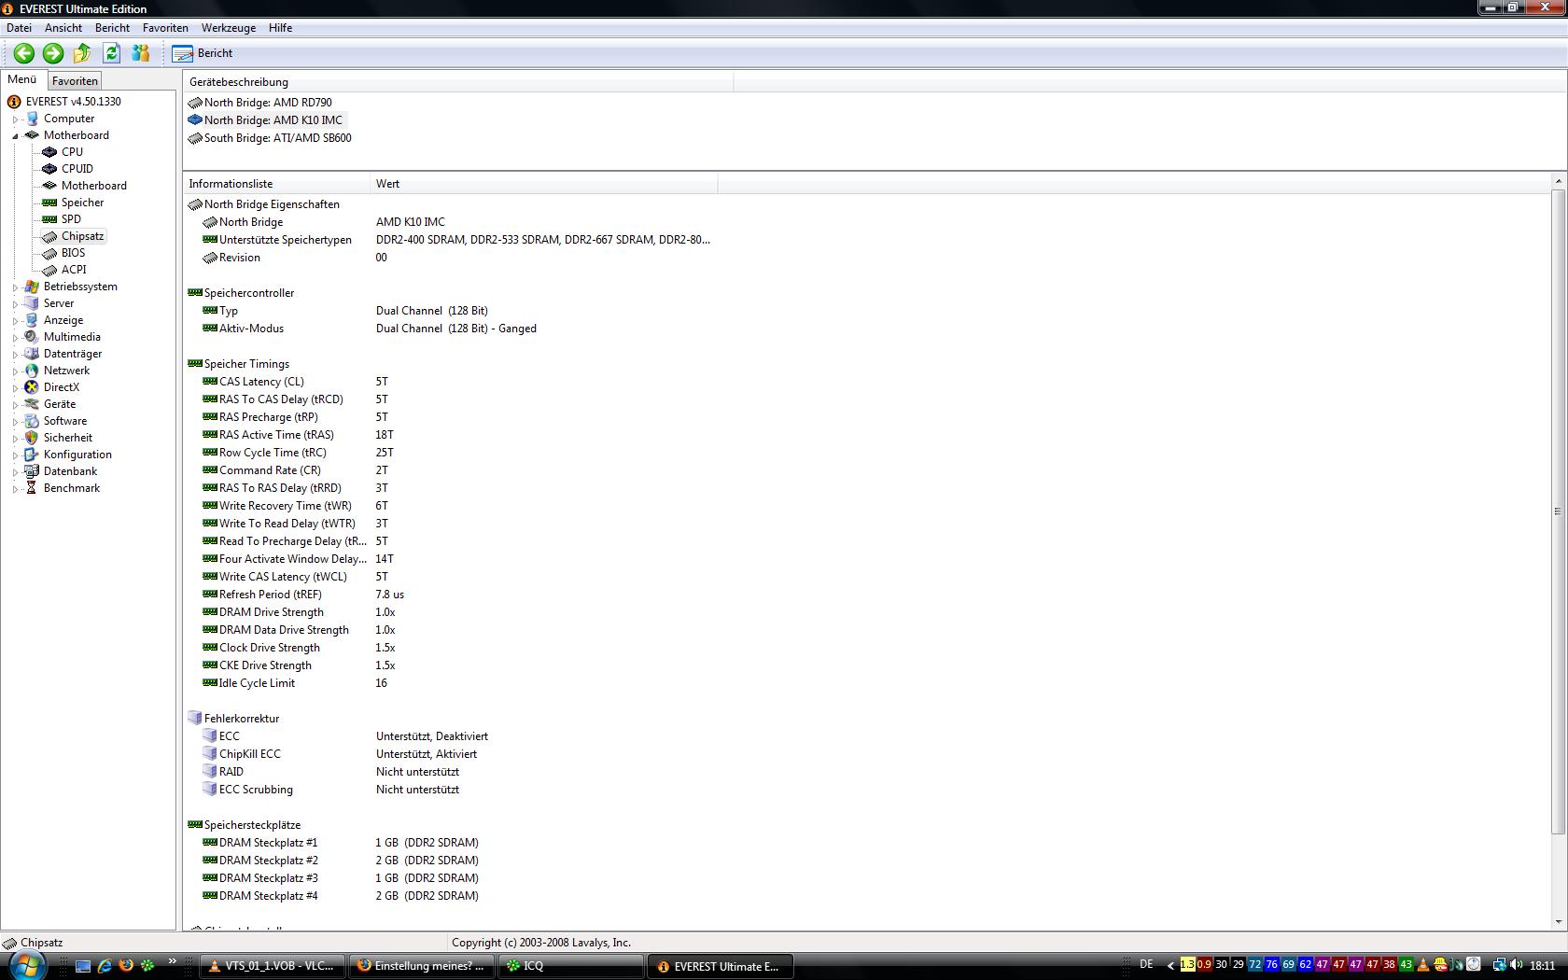
Task: Click the Benchmark hourglass icon
Action: pyautogui.click(x=32, y=488)
